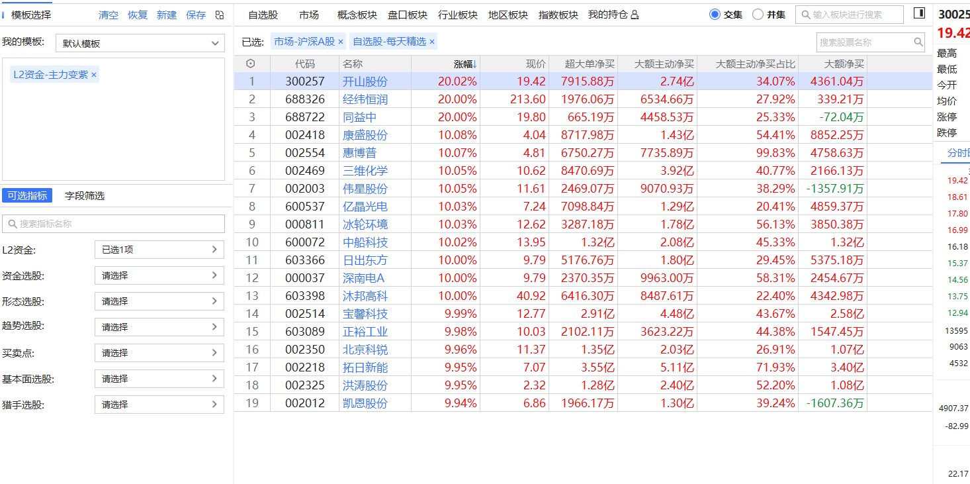970x484 pixels.
Task: Open stock 中船科技
Action: click(365, 242)
